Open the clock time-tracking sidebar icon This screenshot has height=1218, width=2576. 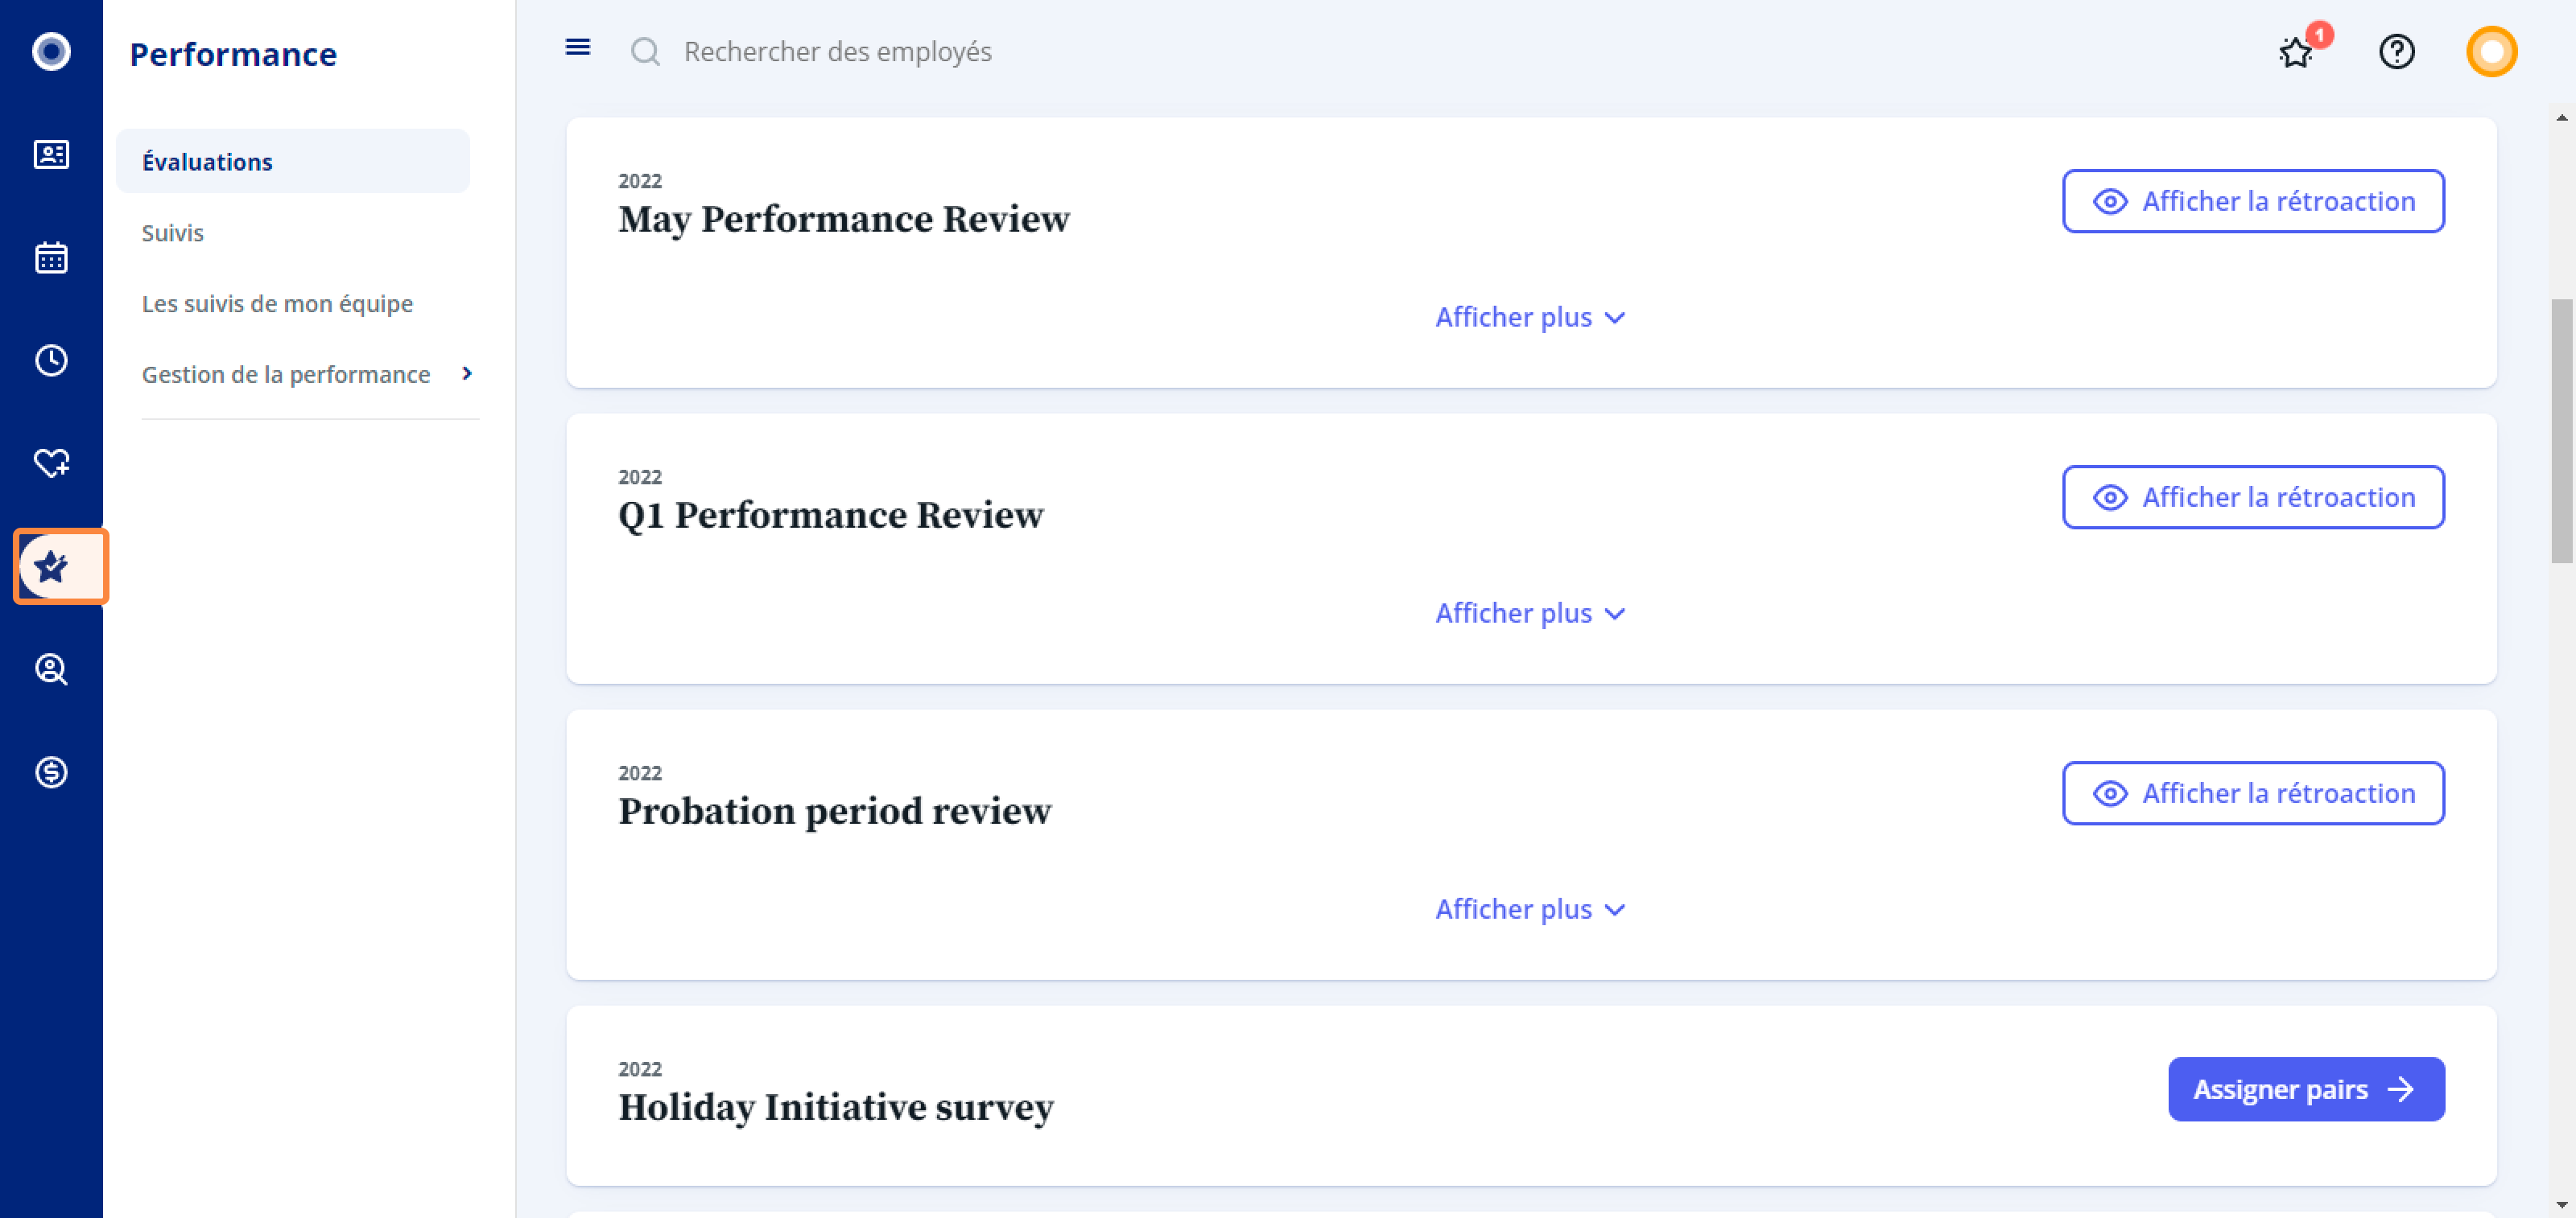point(51,360)
